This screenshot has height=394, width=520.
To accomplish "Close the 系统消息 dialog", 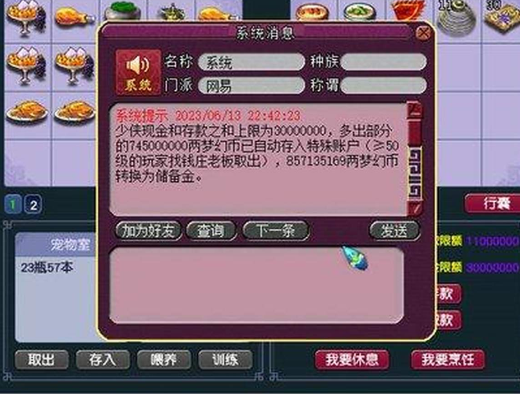I will coord(423,33).
